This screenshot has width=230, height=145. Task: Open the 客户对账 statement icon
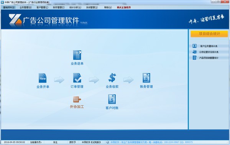(x=112, y=99)
